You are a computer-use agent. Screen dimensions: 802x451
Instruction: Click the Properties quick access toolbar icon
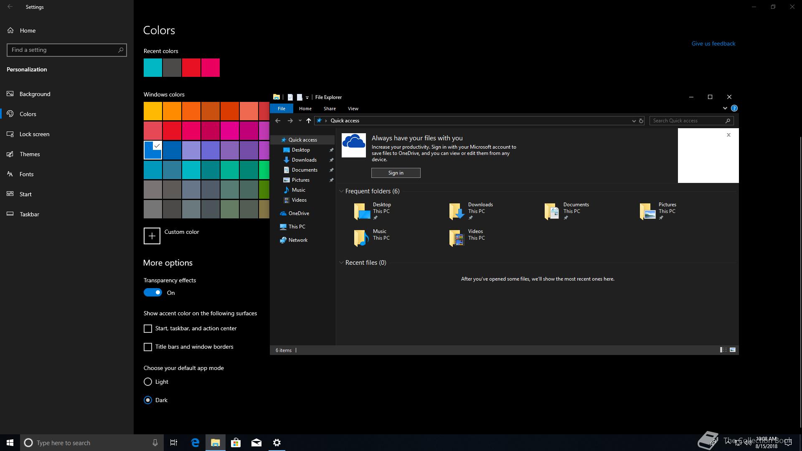click(x=290, y=97)
